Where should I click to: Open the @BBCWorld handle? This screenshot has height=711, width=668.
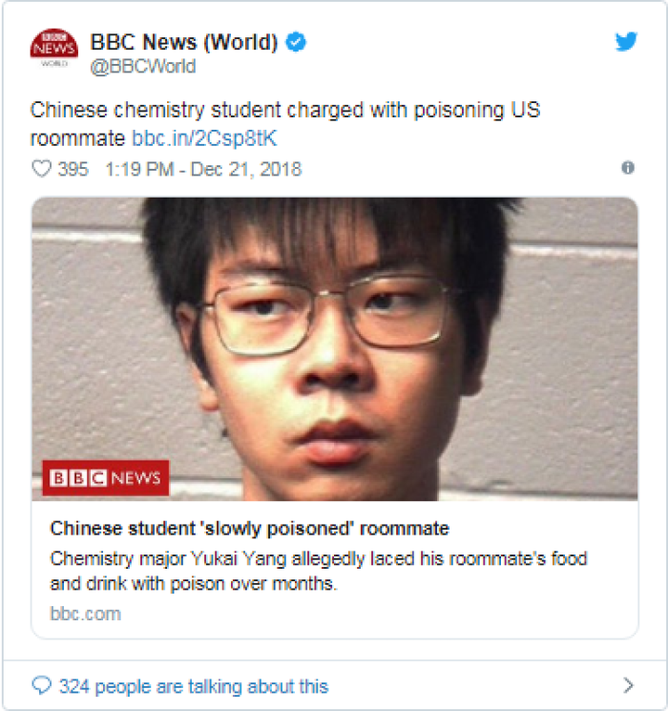143,67
